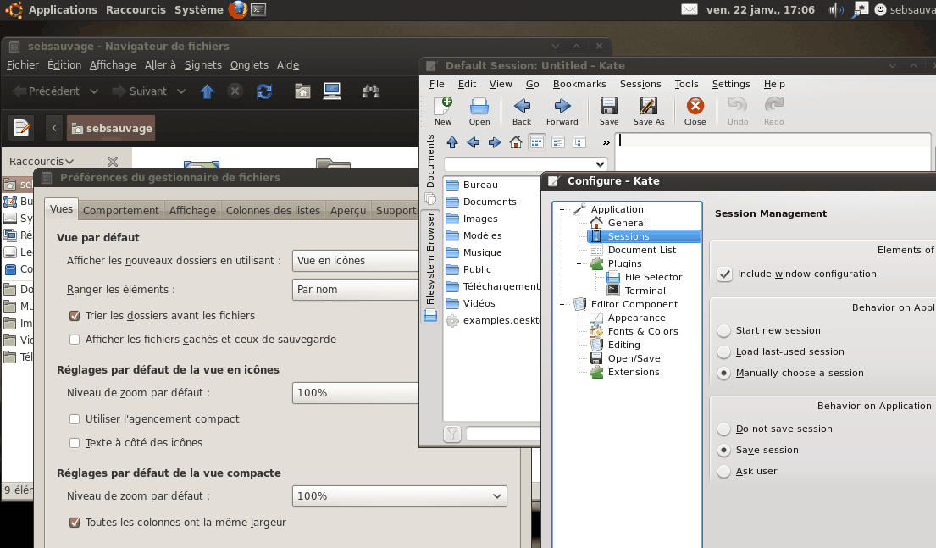Viewport: 936px width, 548px height.
Task: Select 'Load last-used session' radio button
Action: 723,351
